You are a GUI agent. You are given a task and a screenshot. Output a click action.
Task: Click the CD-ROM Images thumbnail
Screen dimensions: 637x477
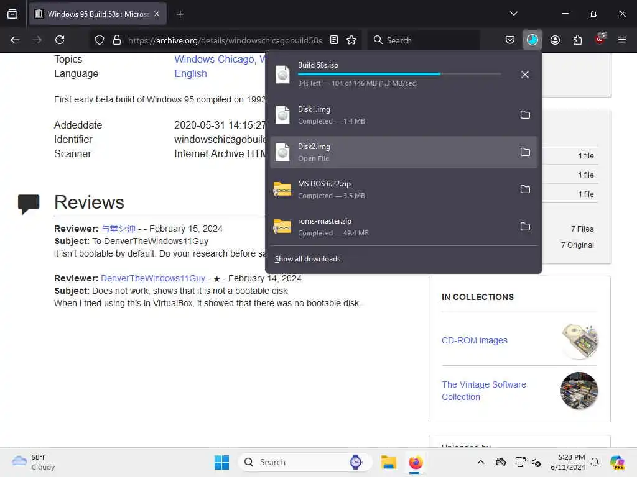[580, 341]
